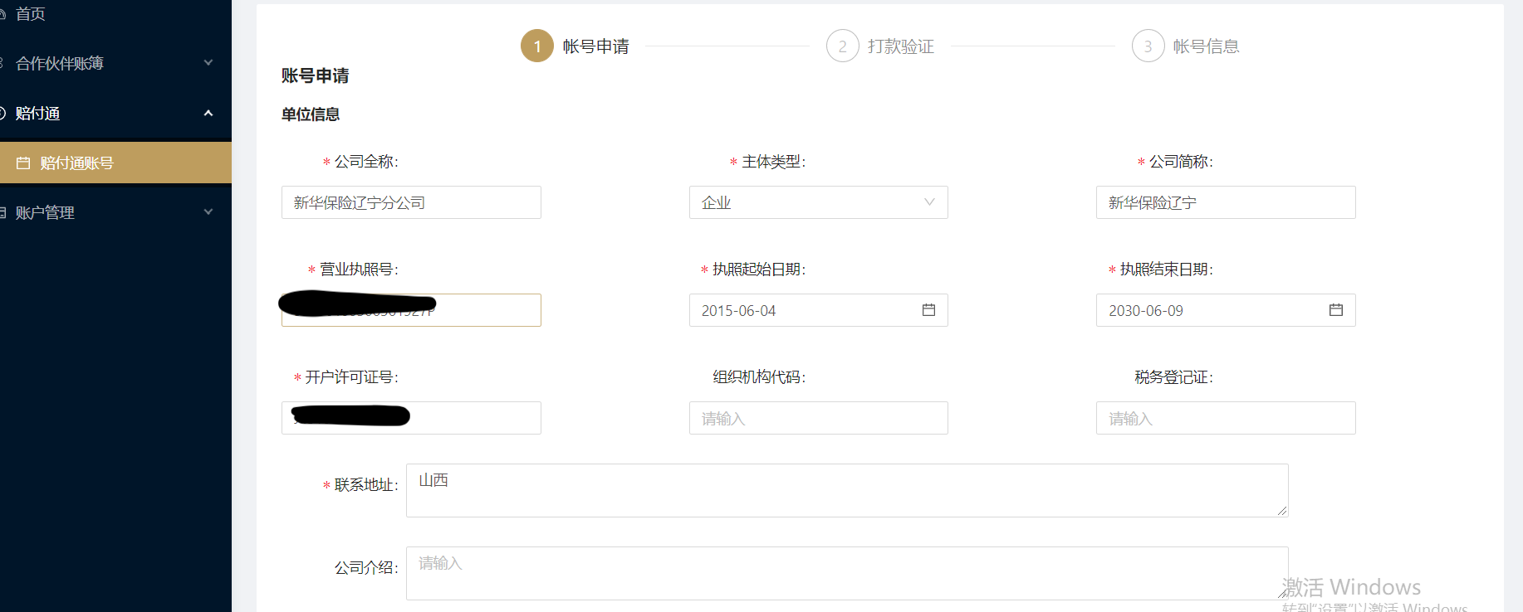Open calendar icon for 执照结束日期
Screen dimensions: 1523x612
1336,309
